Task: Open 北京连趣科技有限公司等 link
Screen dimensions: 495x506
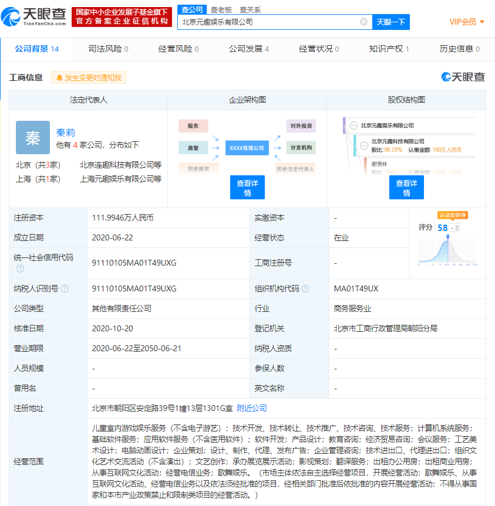Action: click(x=120, y=165)
